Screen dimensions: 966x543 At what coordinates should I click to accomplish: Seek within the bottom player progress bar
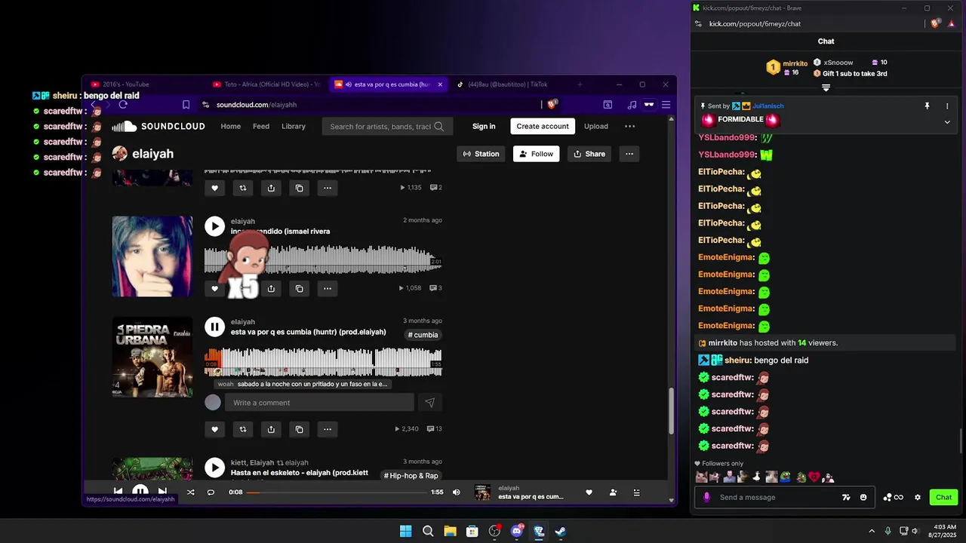click(x=337, y=492)
